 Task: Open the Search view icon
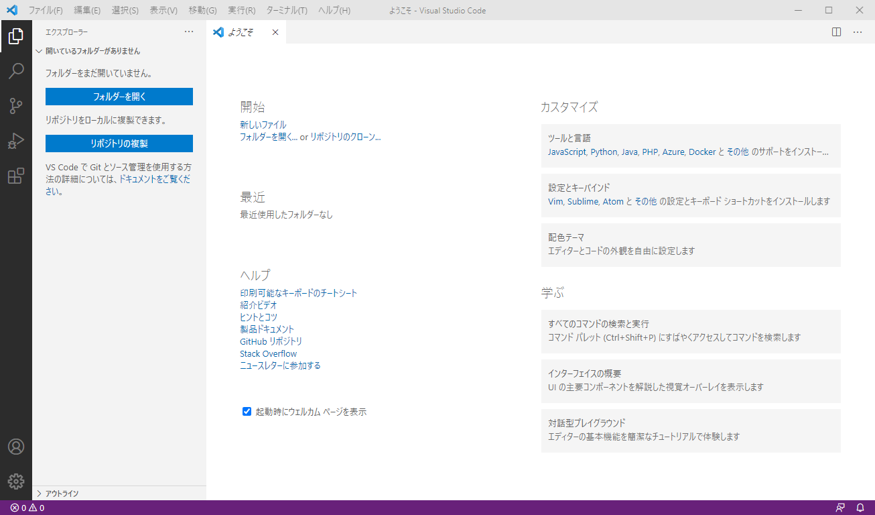pyautogui.click(x=16, y=71)
